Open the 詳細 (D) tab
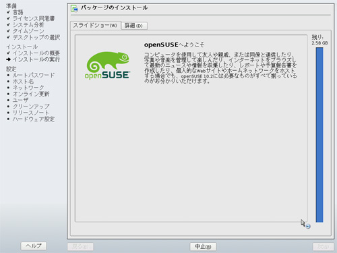 (x=134, y=26)
